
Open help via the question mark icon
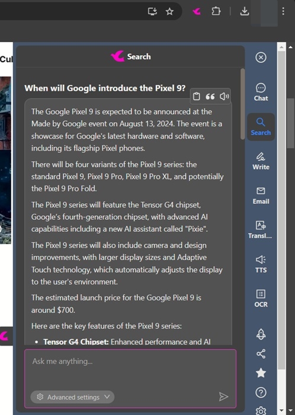261,392
